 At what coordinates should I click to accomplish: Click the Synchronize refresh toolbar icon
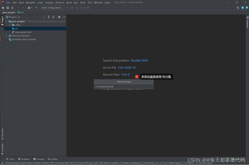(x=12, y=8)
